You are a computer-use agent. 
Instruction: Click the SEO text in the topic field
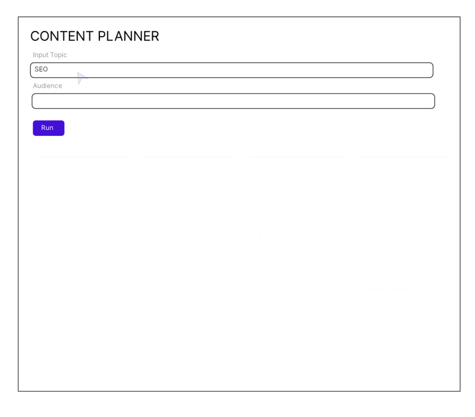coord(41,70)
